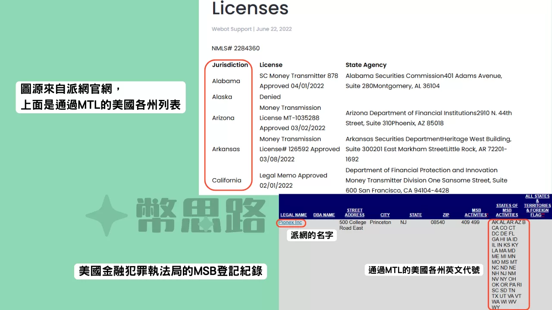
Task: Click the NJ state cell
Action: click(x=403, y=223)
